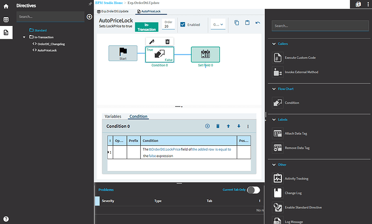Select AutoPriceLock in the directives tree
Viewport: 372px width, 224px height.
click(45, 50)
